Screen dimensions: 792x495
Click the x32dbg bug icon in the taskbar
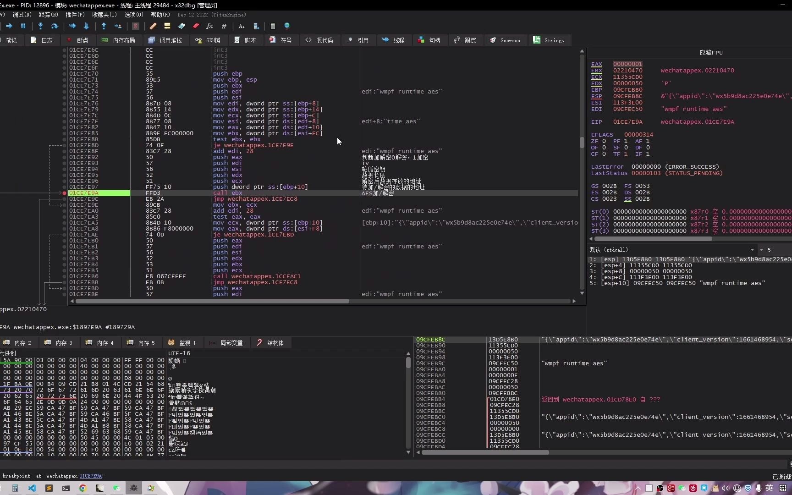tap(134, 488)
